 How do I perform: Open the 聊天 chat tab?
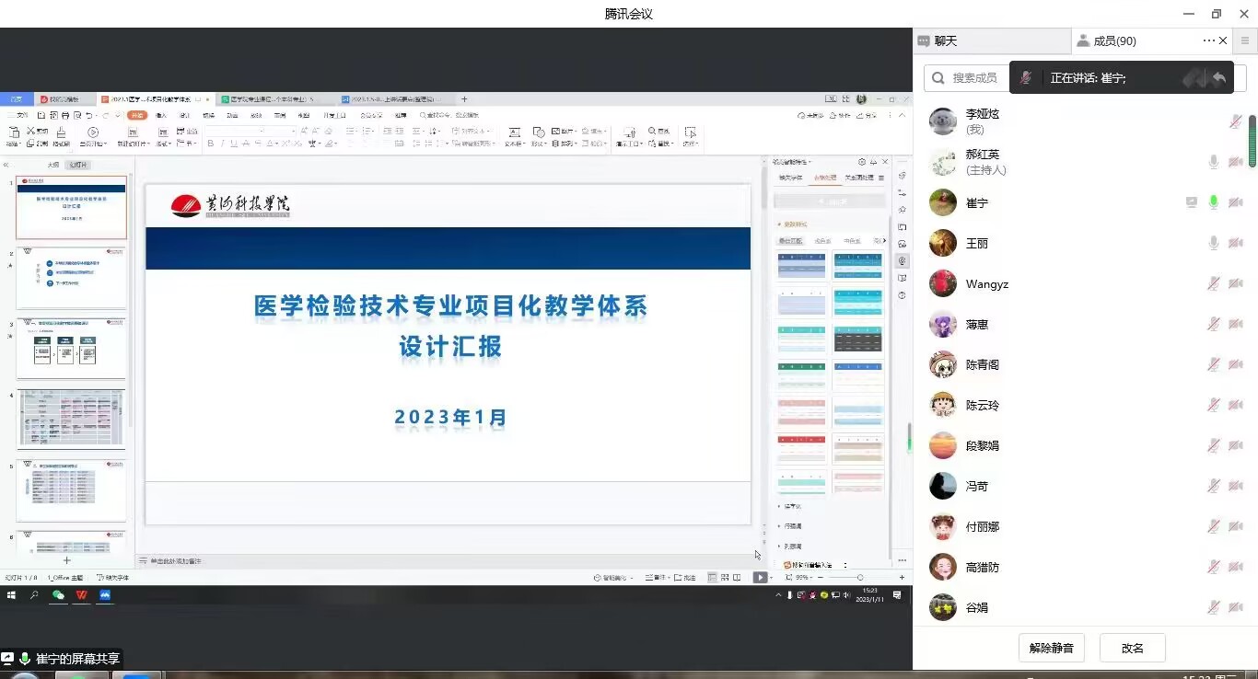947,41
